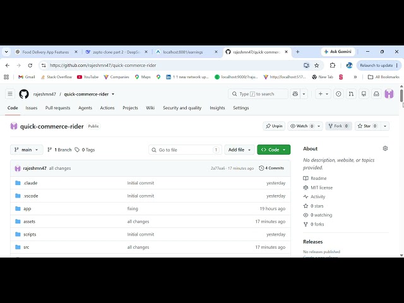Click Ask Gemini button
404x303 pixels.
point(338,52)
